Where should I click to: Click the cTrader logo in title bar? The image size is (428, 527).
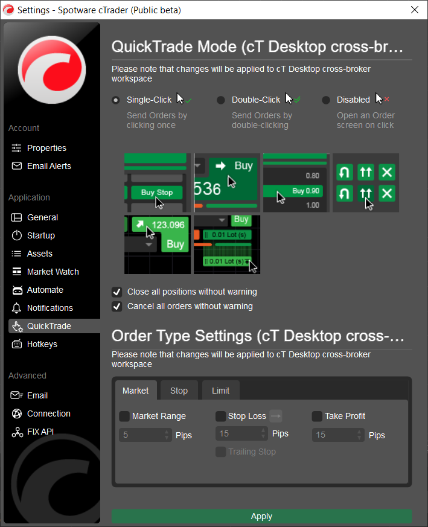[8, 10]
